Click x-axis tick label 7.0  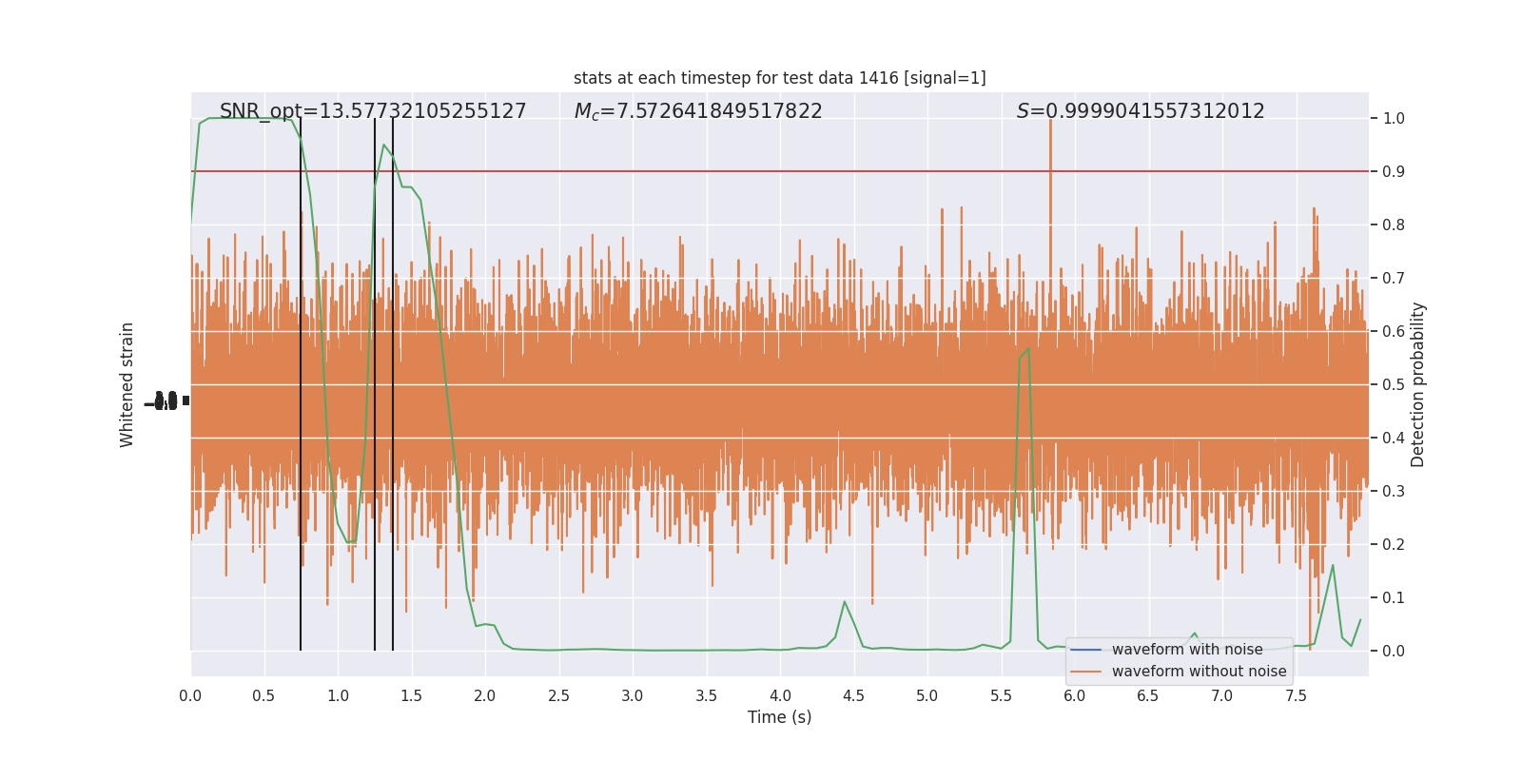[1222, 696]
